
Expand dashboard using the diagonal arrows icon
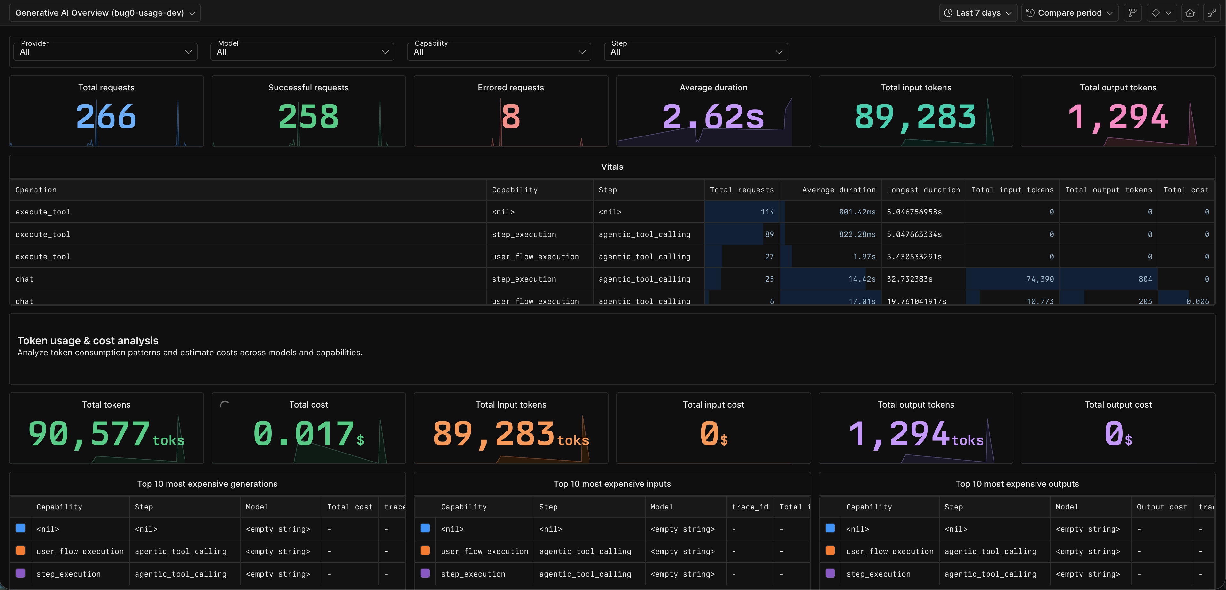1212,13
